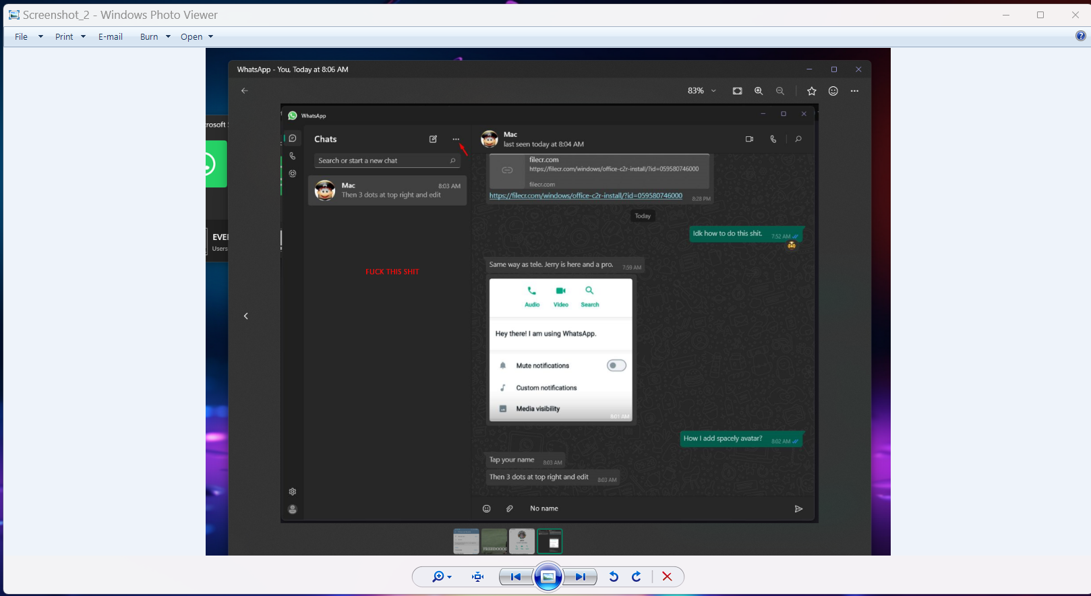The height and width of the screenshot is (596, 1091).
Task: Expand the Burn dropdown arrow
Action: (x=168, y=36)
